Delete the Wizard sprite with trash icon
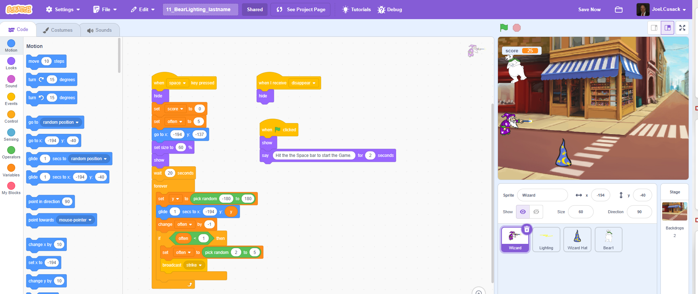The height and width of the screenshot is (294, 698). click(527, 229)
